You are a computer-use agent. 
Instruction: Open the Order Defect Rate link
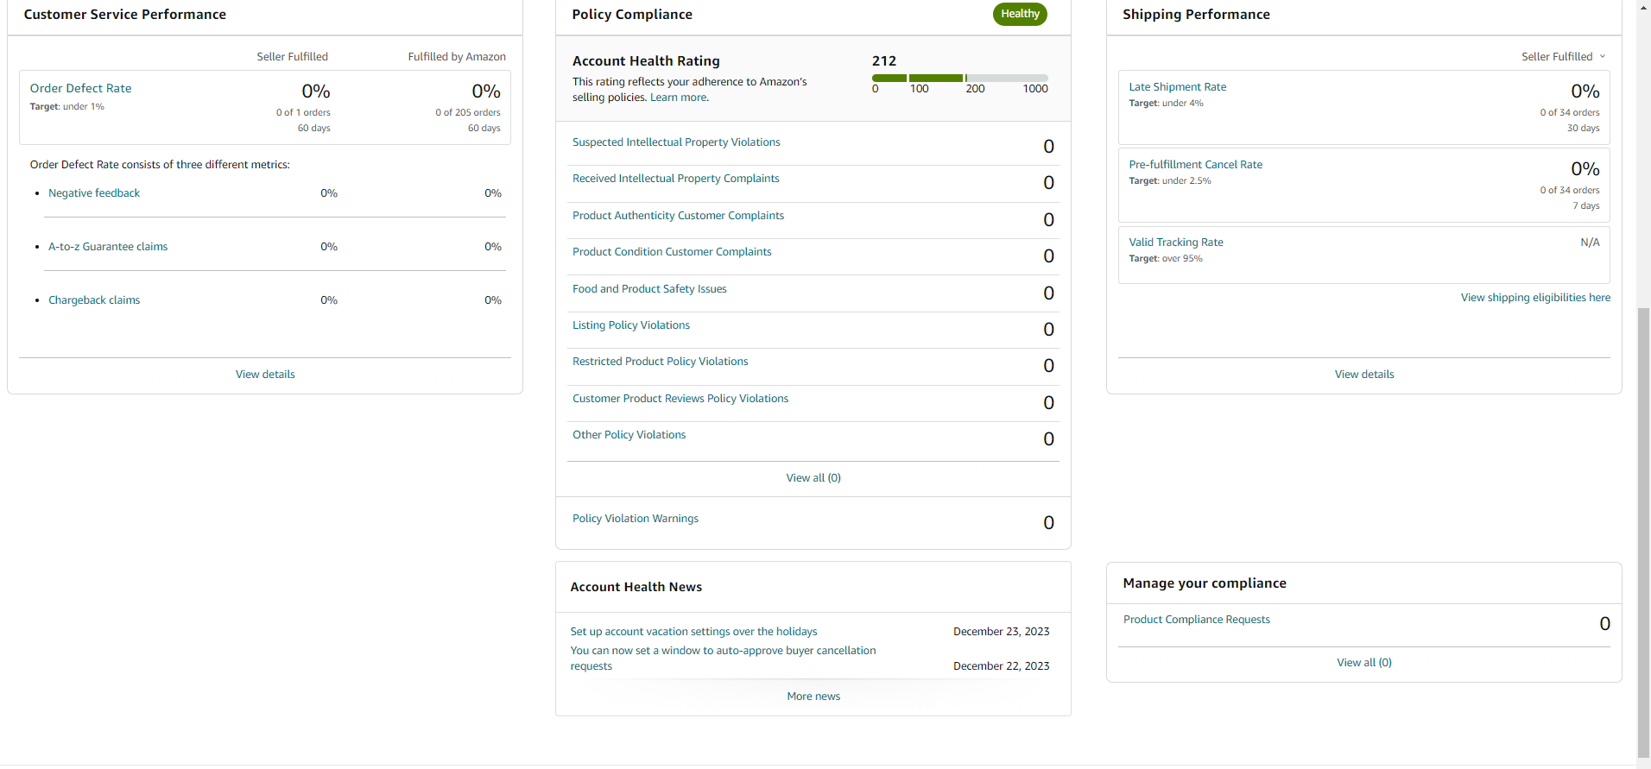[81, 88]
